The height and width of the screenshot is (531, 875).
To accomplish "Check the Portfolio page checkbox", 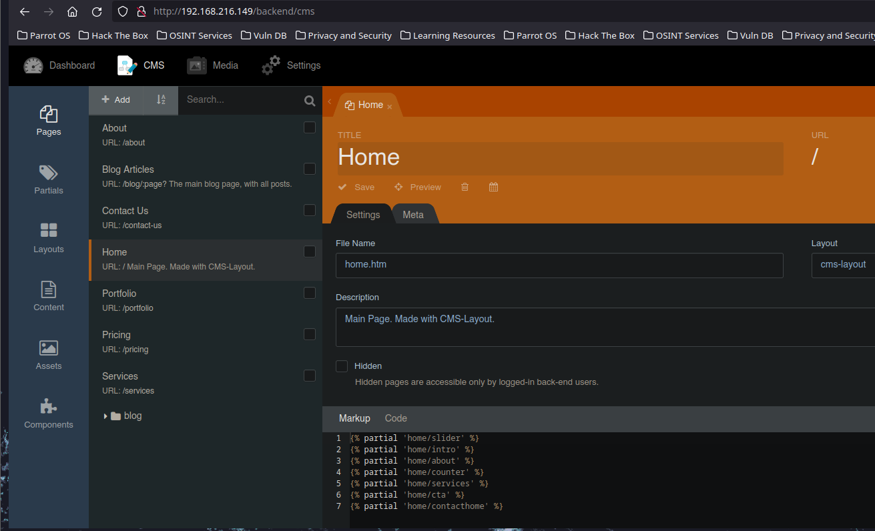I will point(310,293).
